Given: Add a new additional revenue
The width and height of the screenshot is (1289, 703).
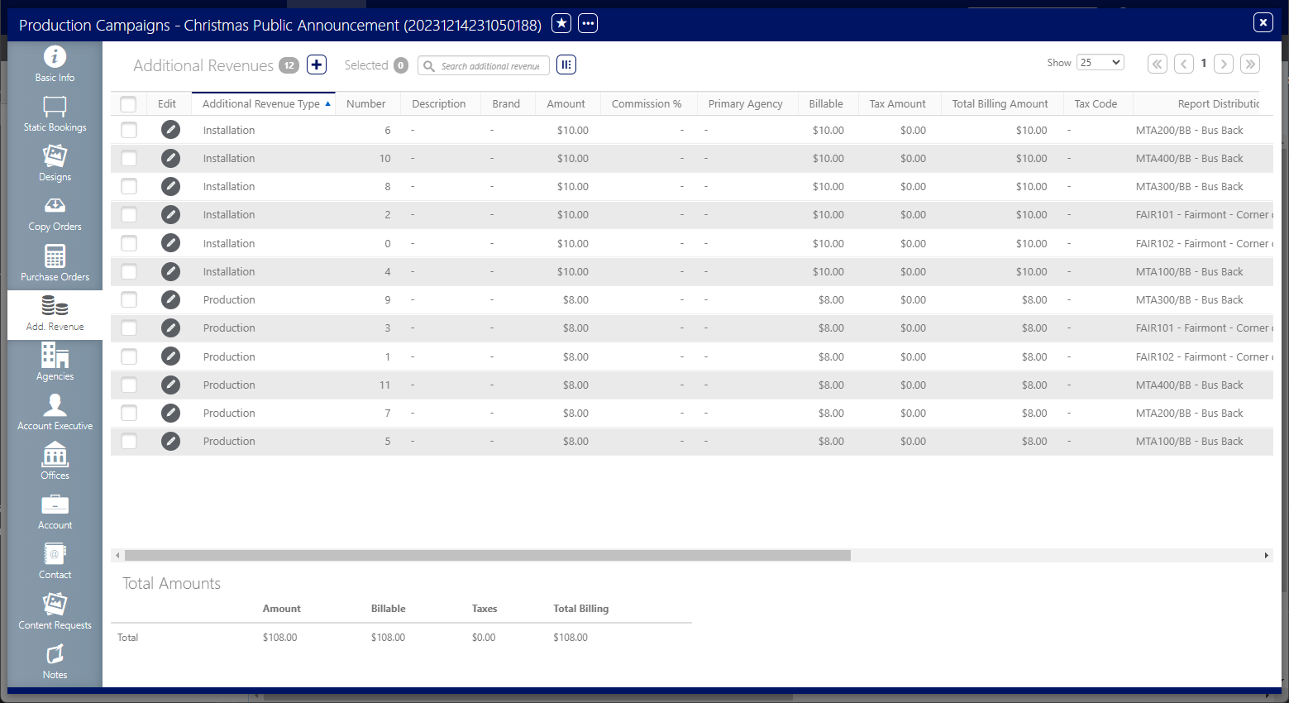Looking at the screenshot, I should (x=317, y=65).
